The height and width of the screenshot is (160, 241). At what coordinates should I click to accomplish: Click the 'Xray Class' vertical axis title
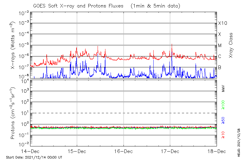[x=231, y=45]
